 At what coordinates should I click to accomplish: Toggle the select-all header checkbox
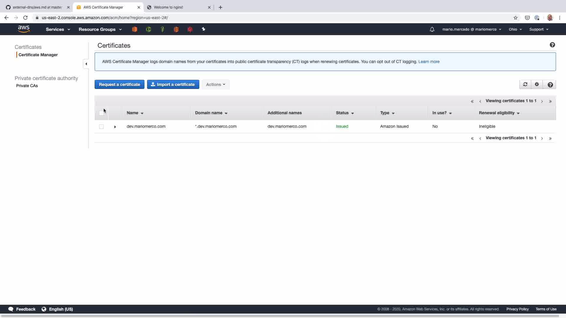[x=101, y=113]
